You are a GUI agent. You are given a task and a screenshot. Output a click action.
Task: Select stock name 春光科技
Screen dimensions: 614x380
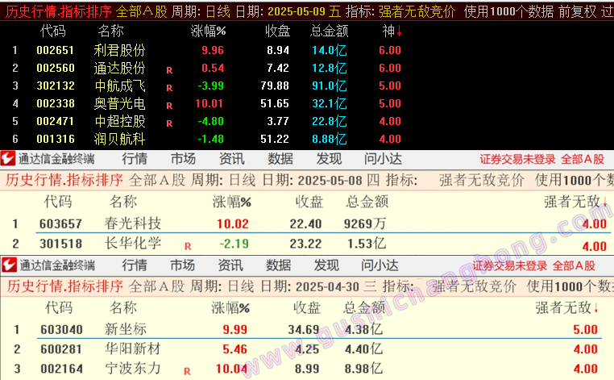[x=133, y=223]
